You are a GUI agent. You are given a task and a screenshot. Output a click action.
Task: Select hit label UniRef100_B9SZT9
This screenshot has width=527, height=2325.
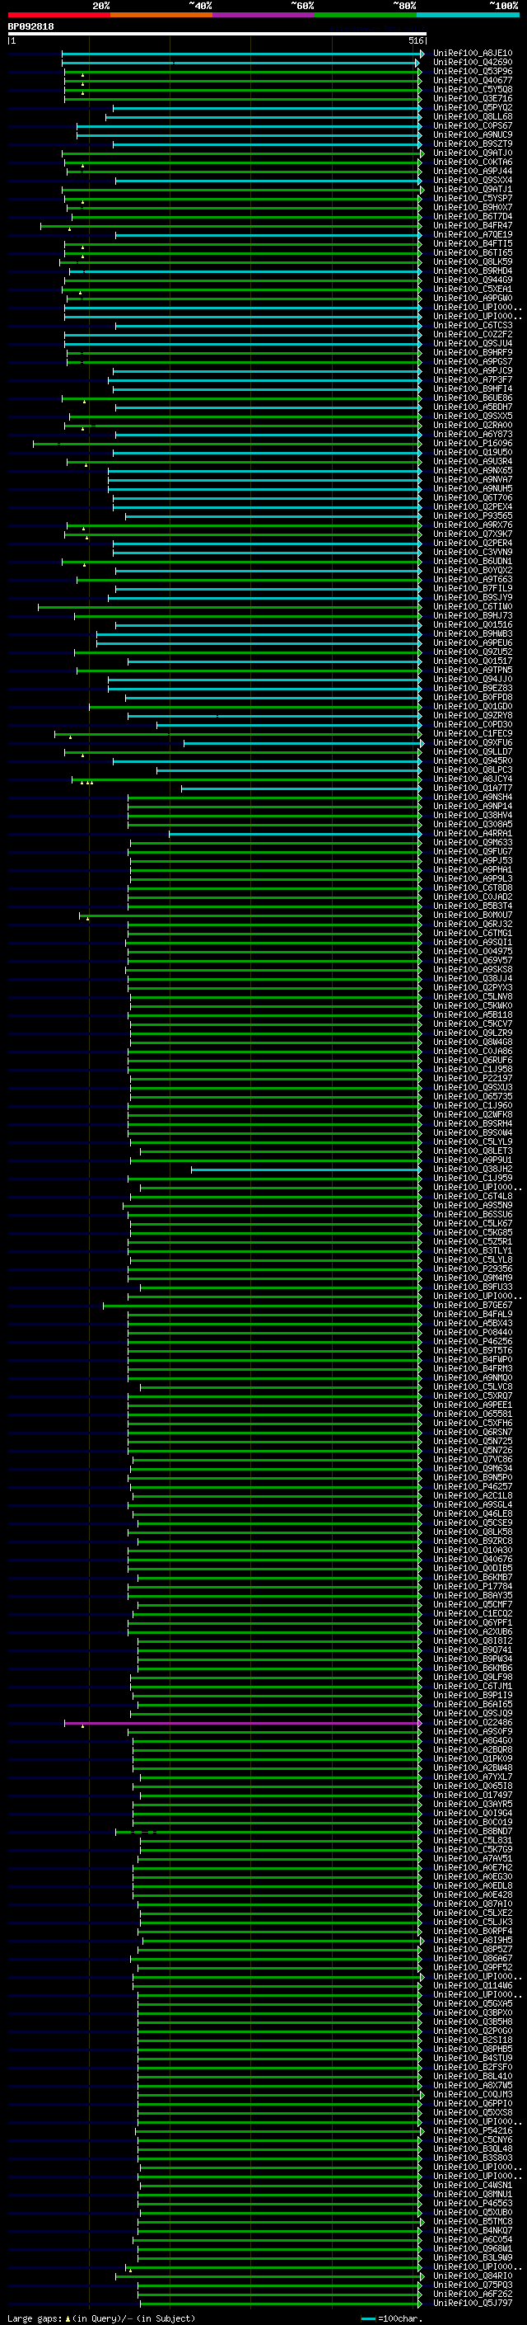click(x=473, y=144)
